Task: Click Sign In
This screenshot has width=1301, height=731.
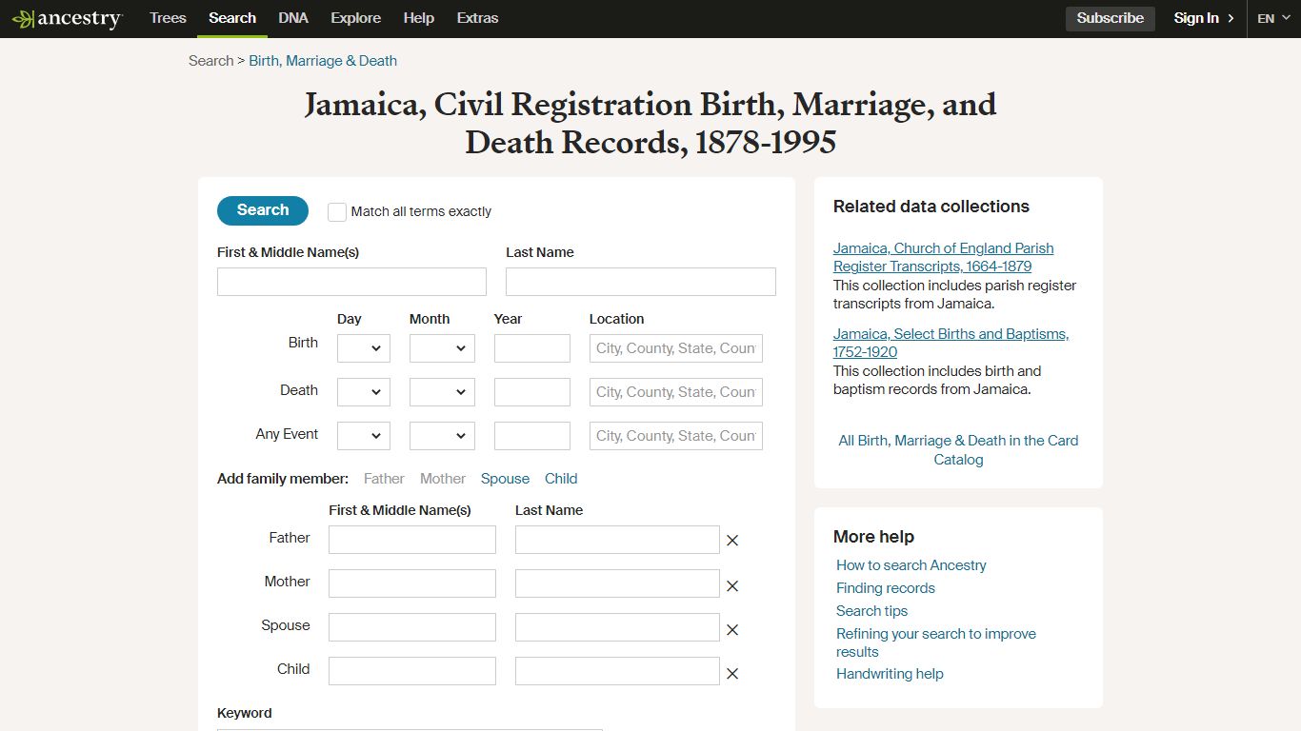Action: tap(1204, 18)
